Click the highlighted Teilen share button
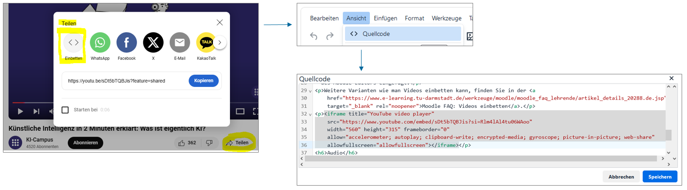The image size is (687, 190). click(x=237, y=143)
